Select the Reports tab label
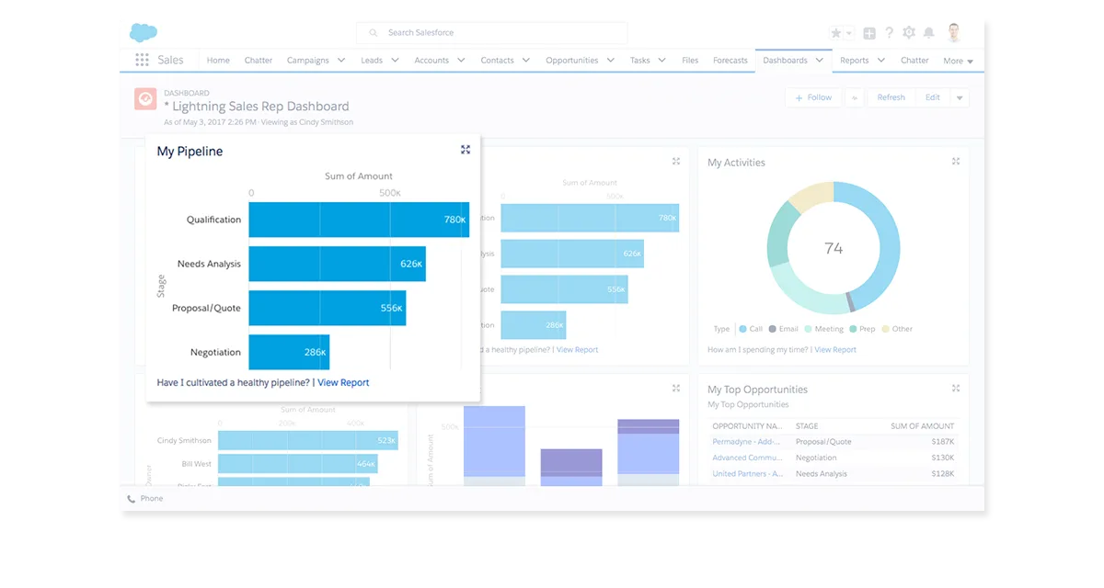Viewport: 1104px width, 588px height. coord(855,61)
